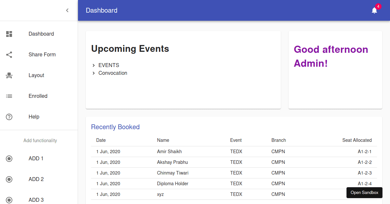Open Help using the question mark icon
Viewport: 390px width, 204px height.
(9, 117)
